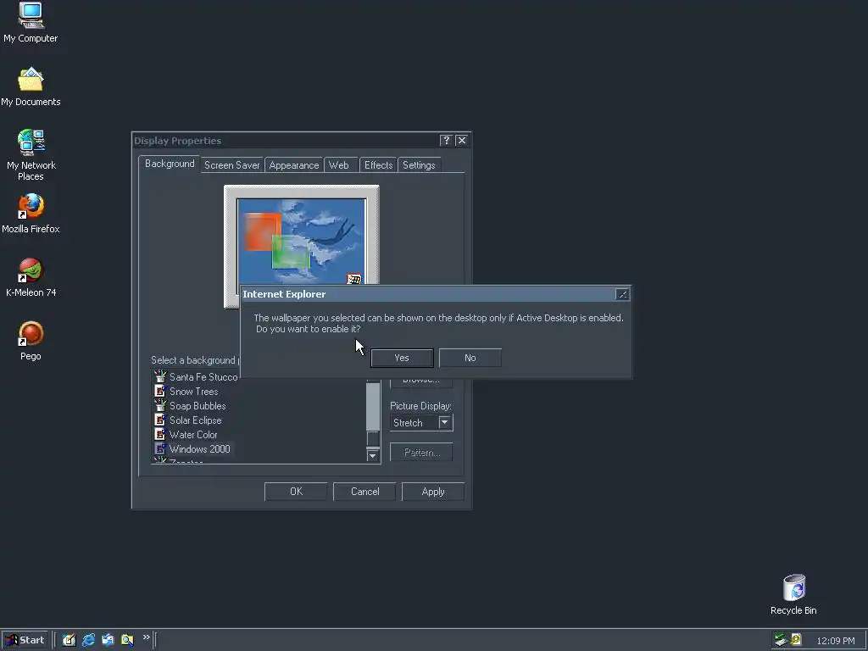Close the Display Properties window

click(462, 141)
